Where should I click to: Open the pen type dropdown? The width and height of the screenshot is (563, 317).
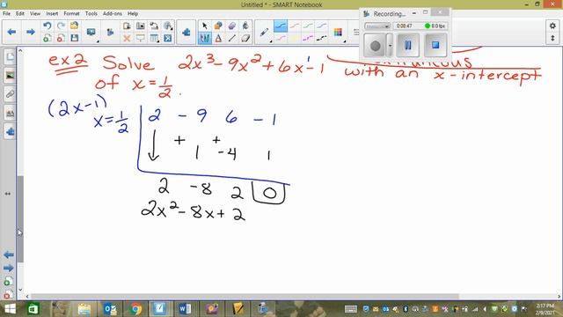coord(265,33)
